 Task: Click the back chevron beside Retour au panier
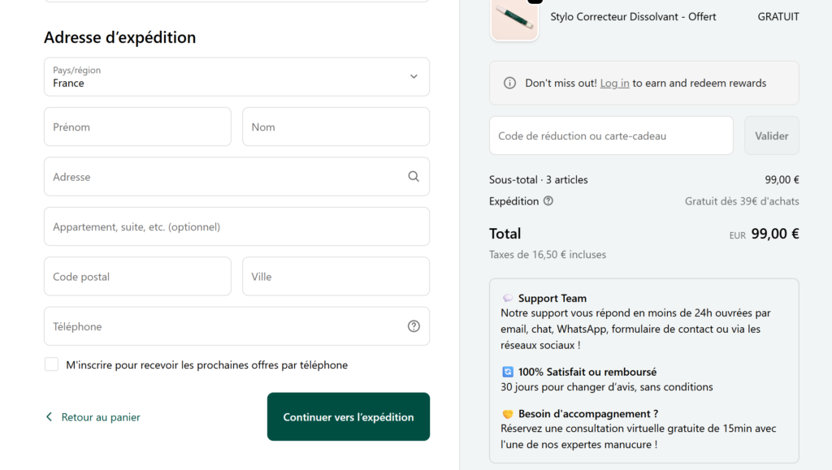[x=49, y=416]
